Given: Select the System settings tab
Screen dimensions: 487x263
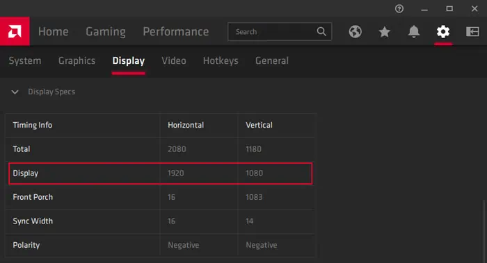Looking at the screenshot, I should (25, 60).
